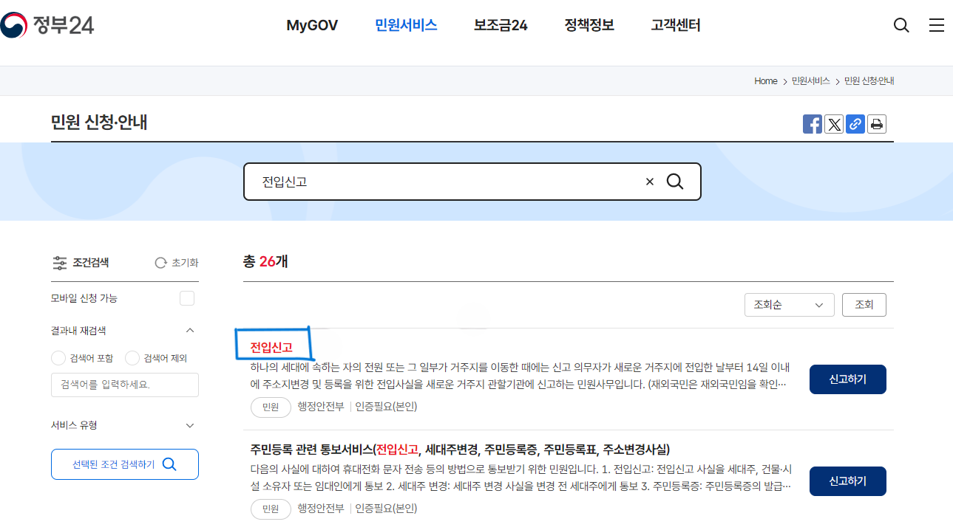Open the header search icon
Screen dimensions: 953x530
pos(901,25)
